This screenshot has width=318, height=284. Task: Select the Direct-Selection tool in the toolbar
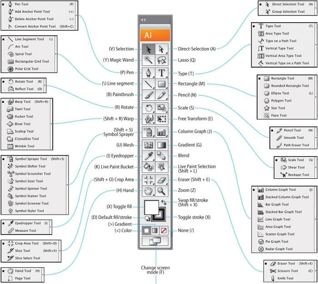tap(162, 49)
